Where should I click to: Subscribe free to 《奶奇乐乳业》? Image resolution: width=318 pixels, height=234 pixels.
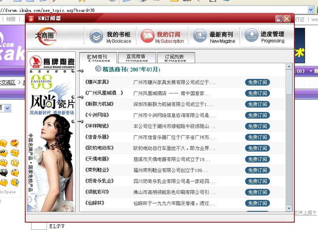[x=257, y=181]
